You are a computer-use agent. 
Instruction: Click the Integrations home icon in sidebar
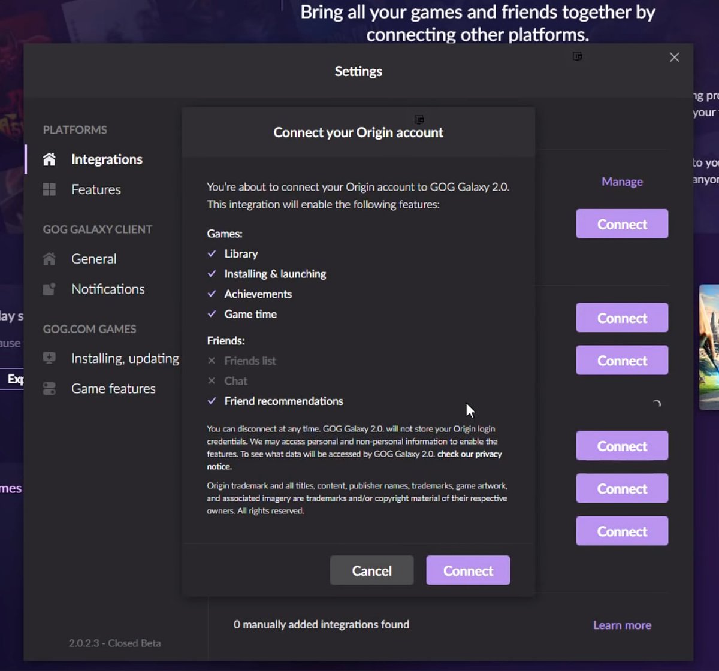[x=49, y=159]
